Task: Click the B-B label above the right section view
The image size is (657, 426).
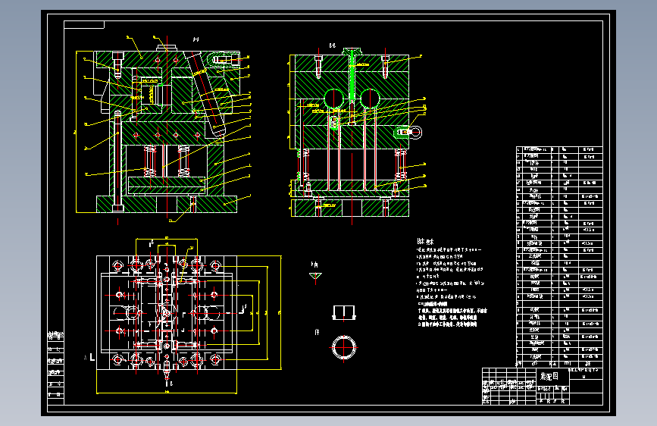Action: pyautogui.click(x=332, y=45)
